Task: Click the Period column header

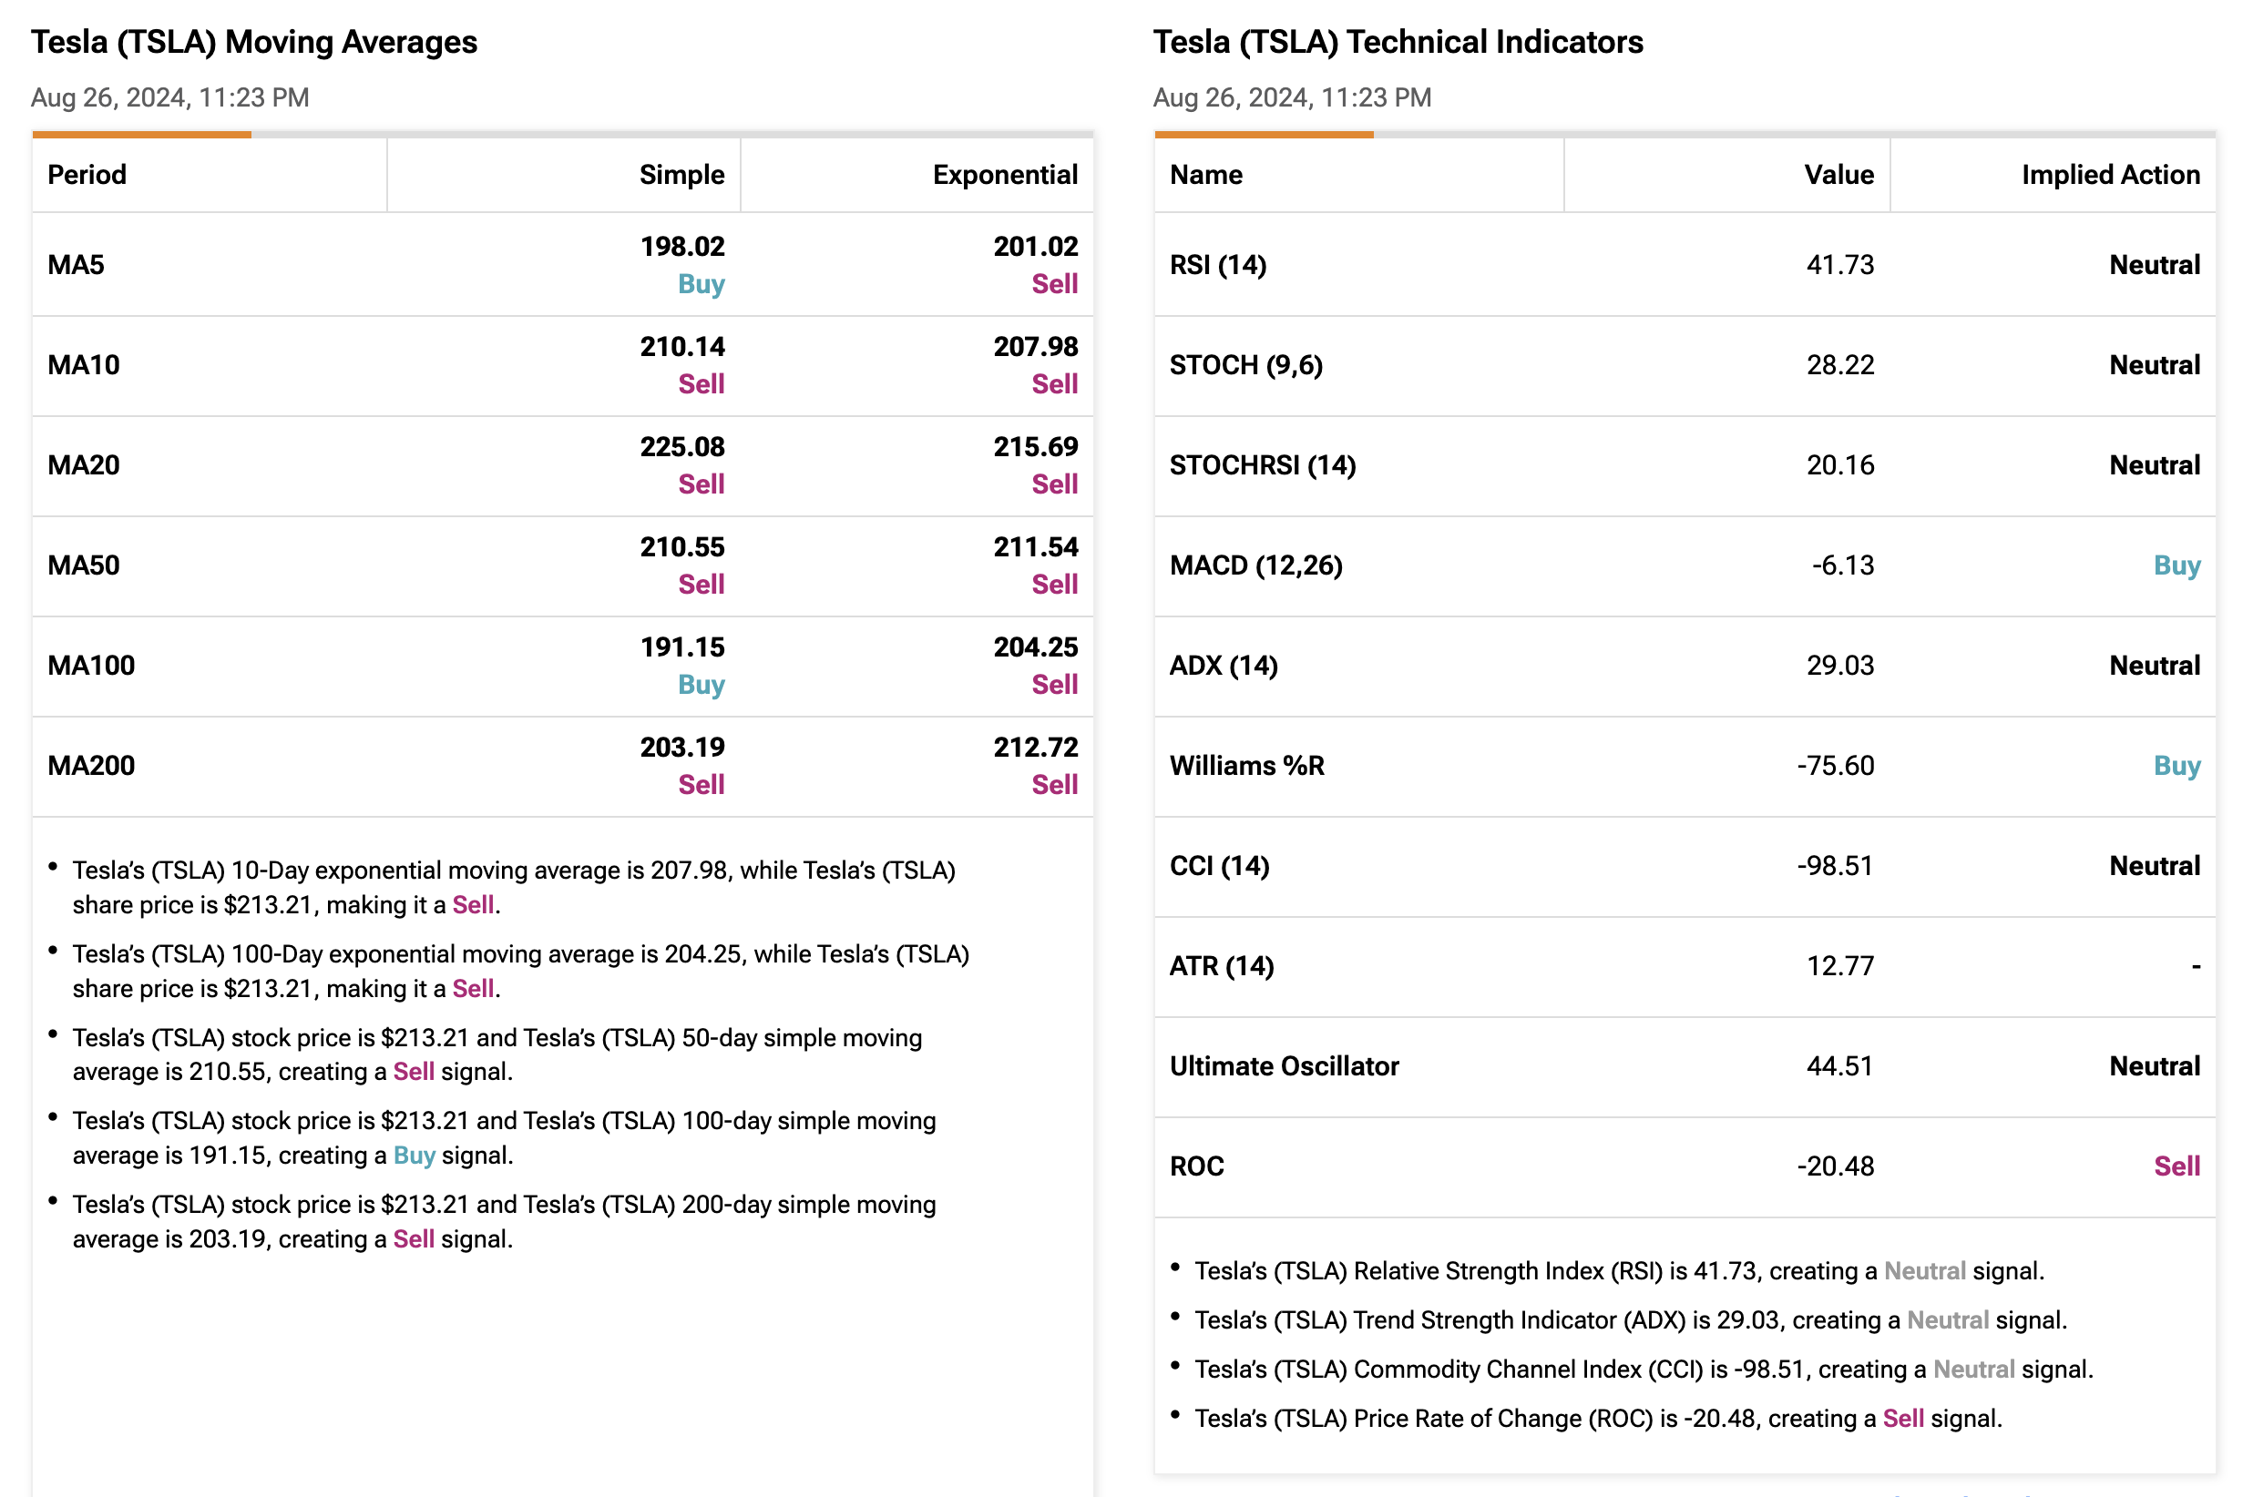Action: tap(87, 175)
